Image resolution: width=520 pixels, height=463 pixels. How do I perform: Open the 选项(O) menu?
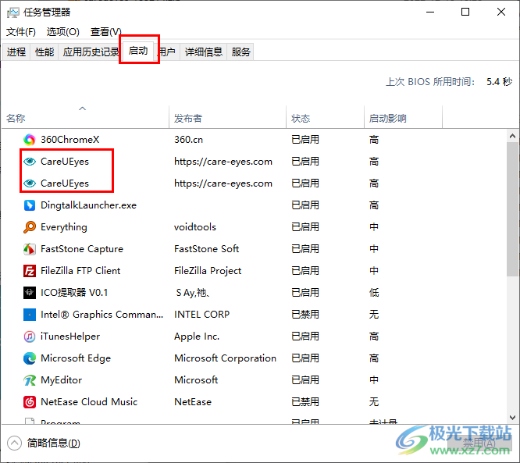pyautogui.click(x=63, y=32)
